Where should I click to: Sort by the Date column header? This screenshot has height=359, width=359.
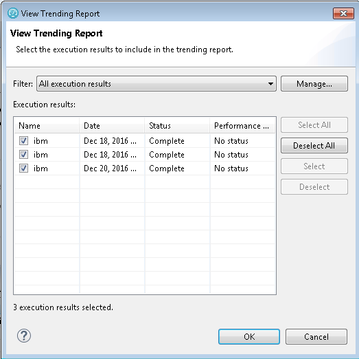(112, 125)
